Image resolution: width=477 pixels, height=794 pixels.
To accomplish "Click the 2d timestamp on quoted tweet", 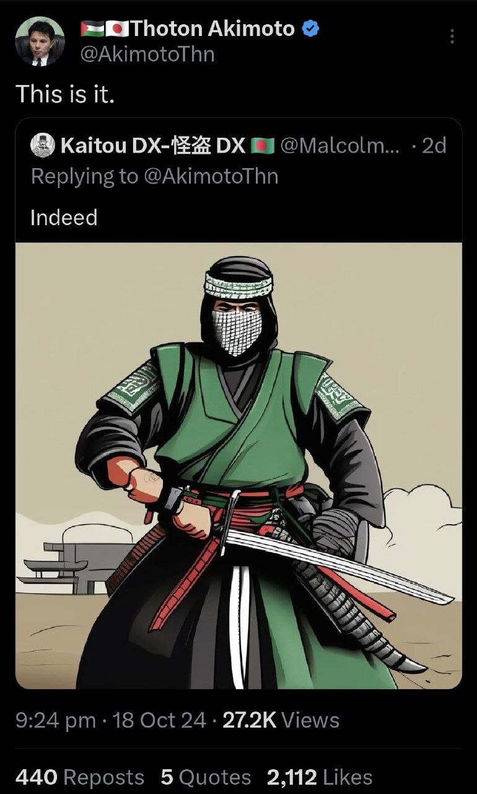I will (x=433, y=145).
